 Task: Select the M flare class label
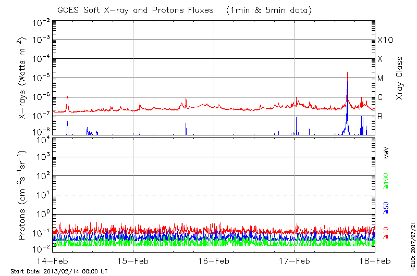coord(380,79)
